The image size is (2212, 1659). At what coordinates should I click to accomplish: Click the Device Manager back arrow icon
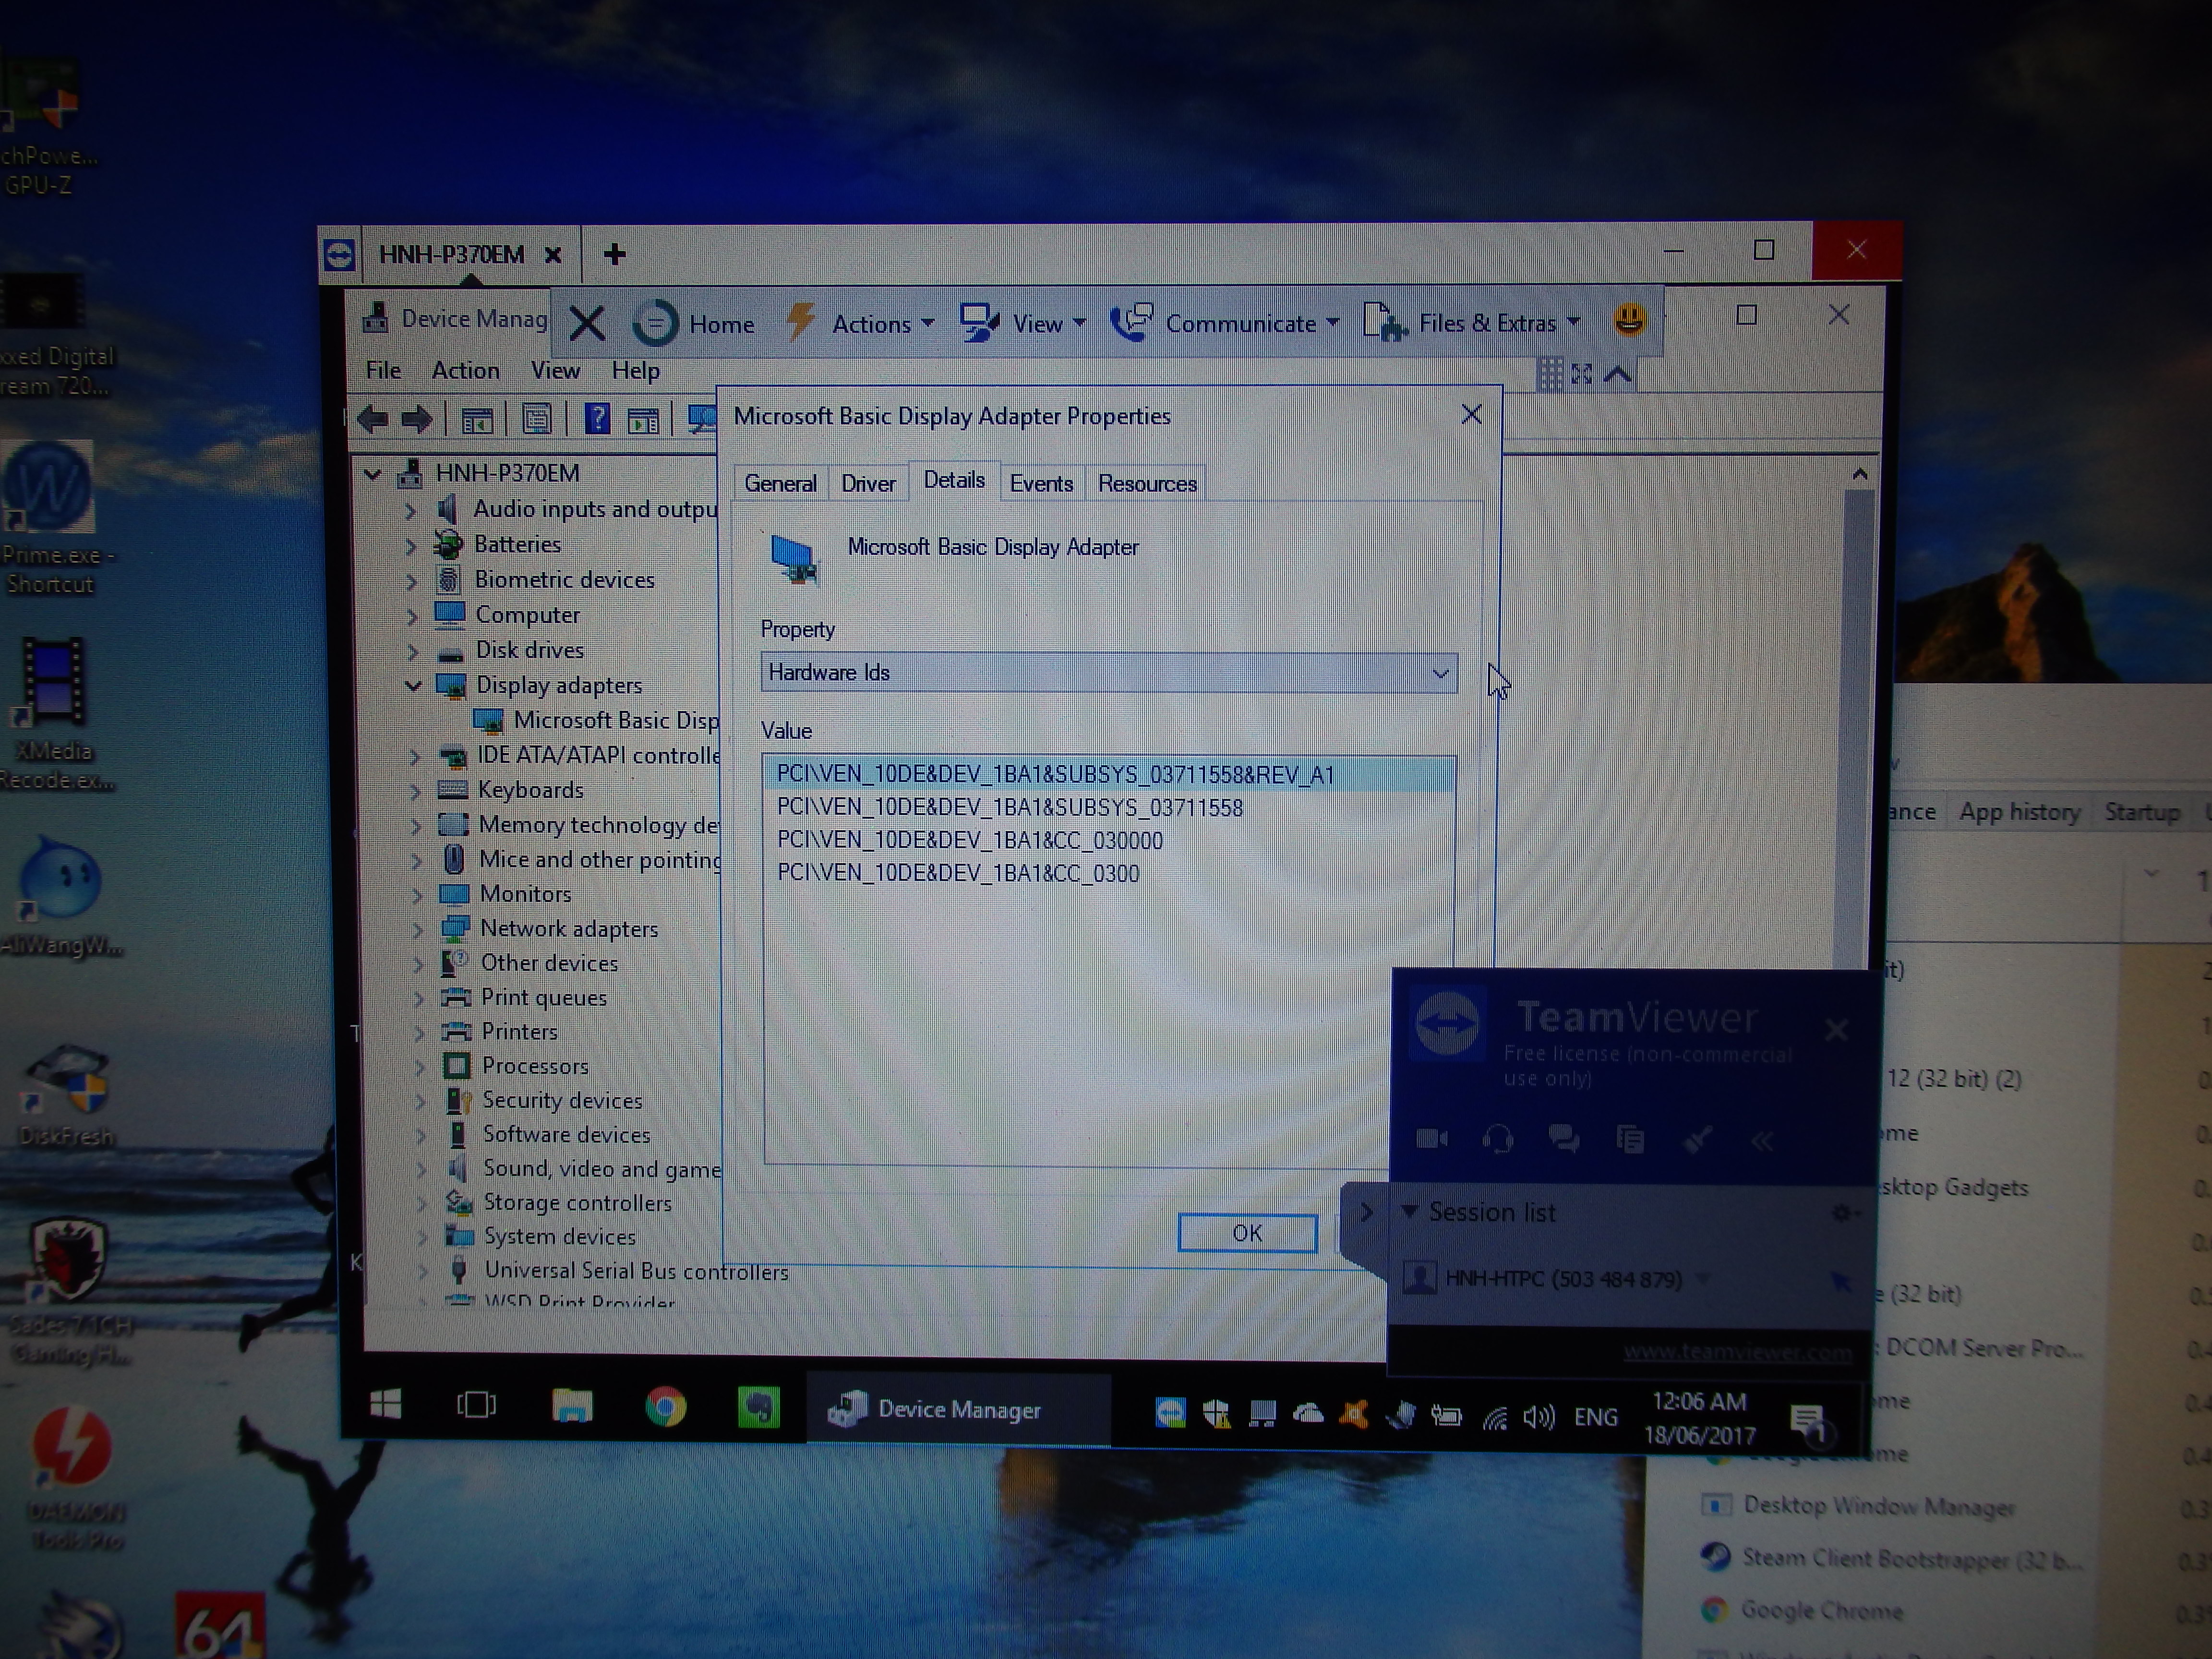click(374, 419)
